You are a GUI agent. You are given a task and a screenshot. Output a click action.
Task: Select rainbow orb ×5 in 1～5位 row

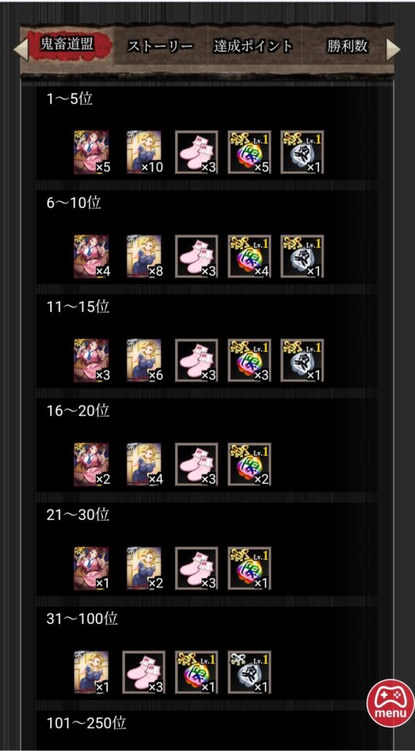[x=249, y=152]
